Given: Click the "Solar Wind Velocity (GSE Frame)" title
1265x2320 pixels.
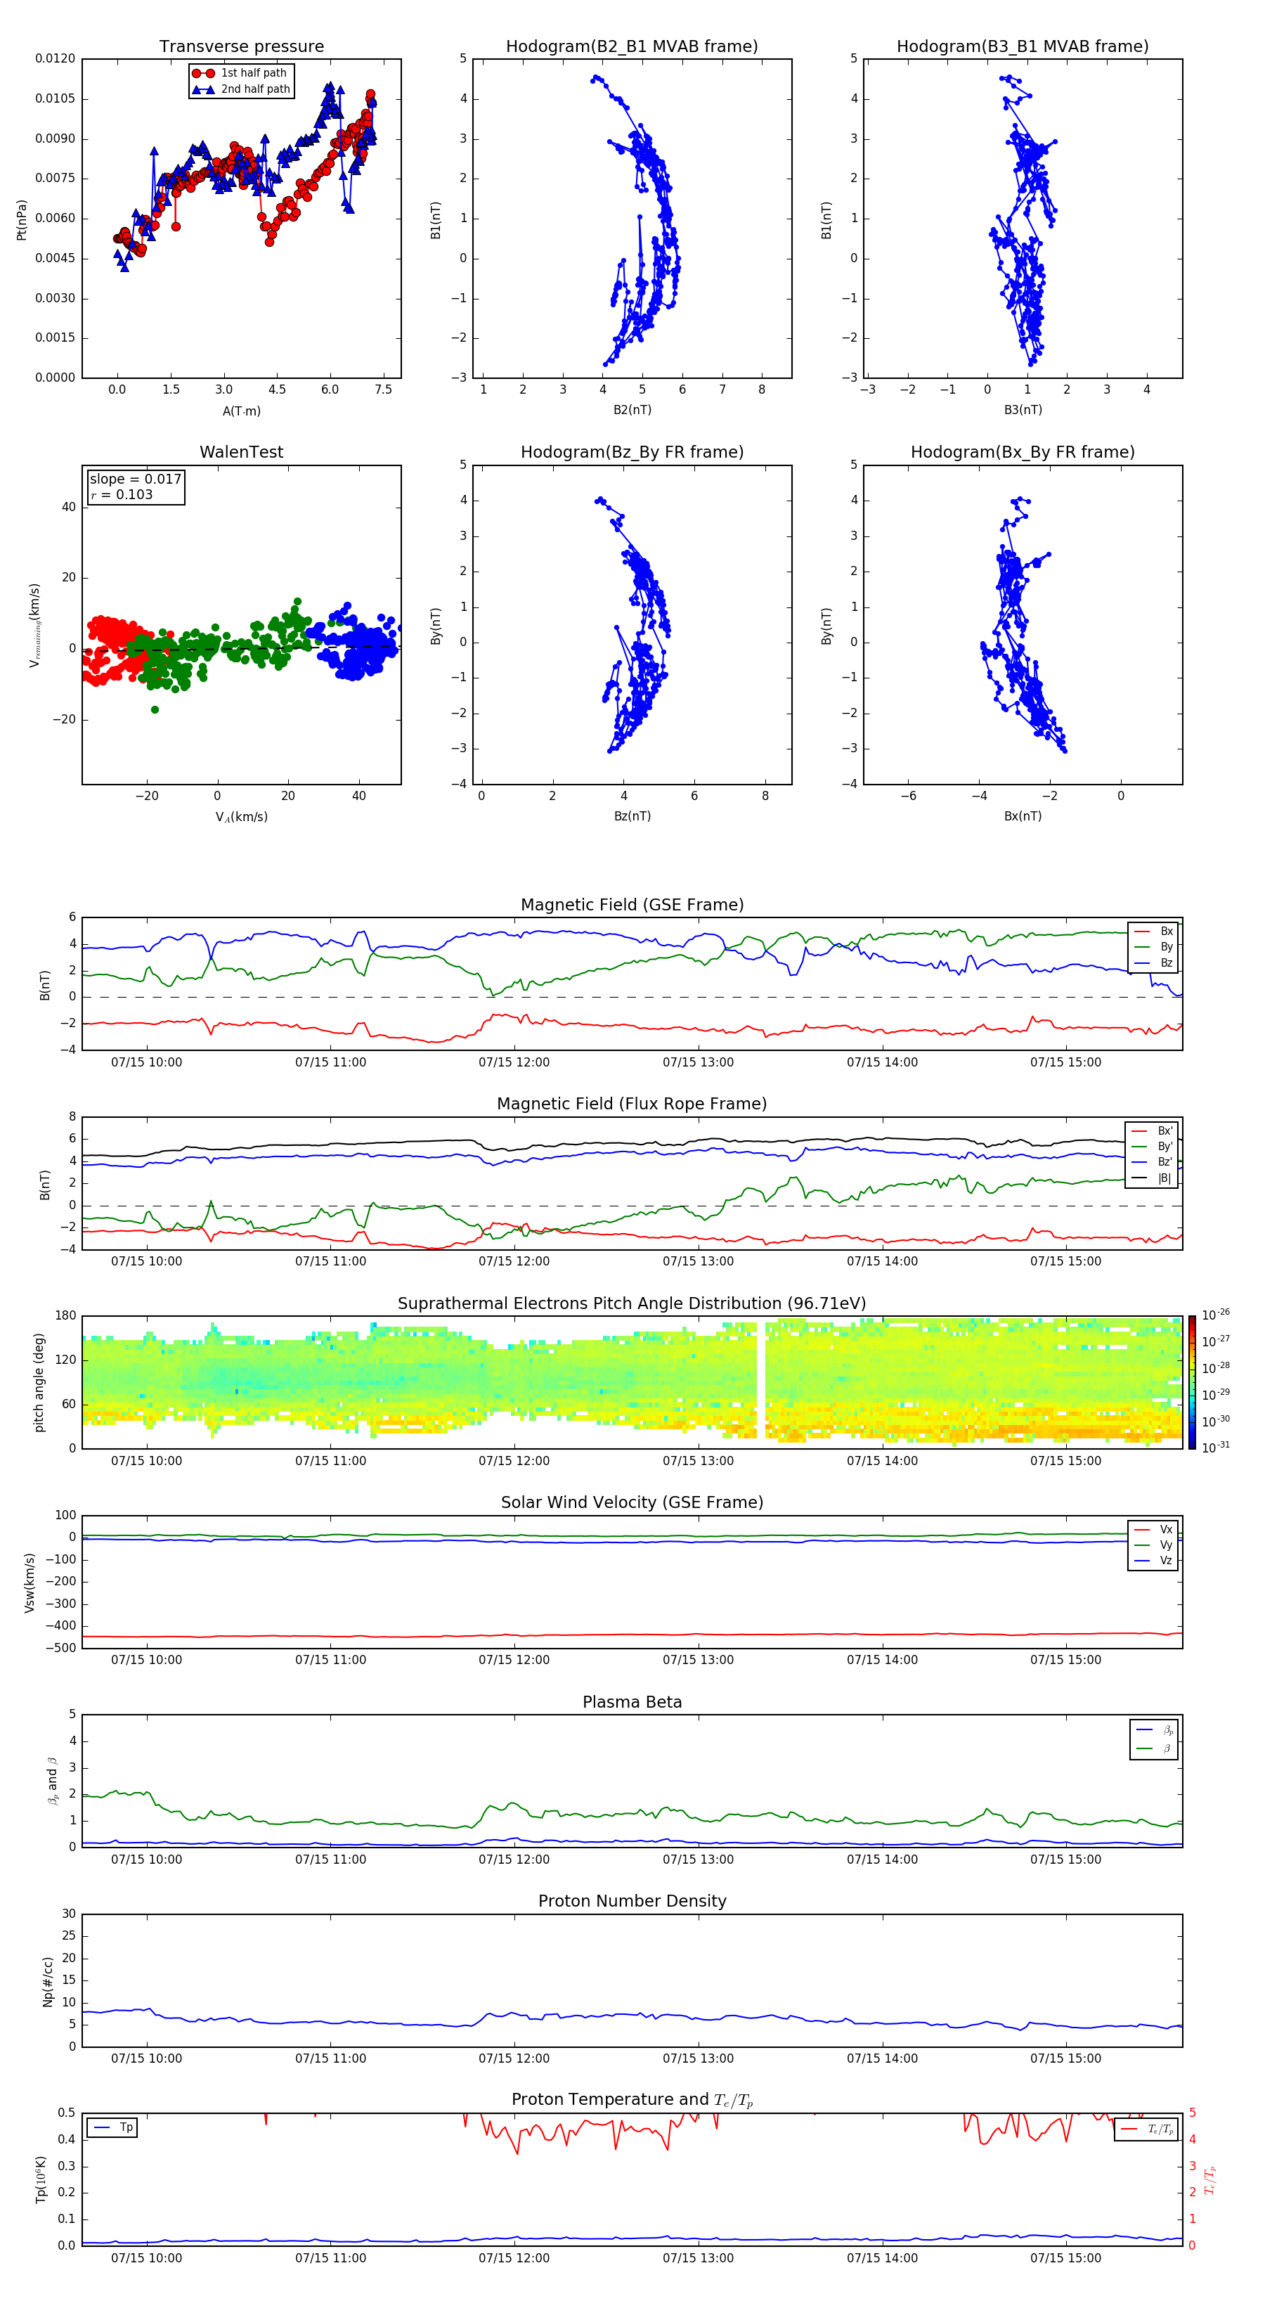Looking at the screenshot, I should [632, 1503].
